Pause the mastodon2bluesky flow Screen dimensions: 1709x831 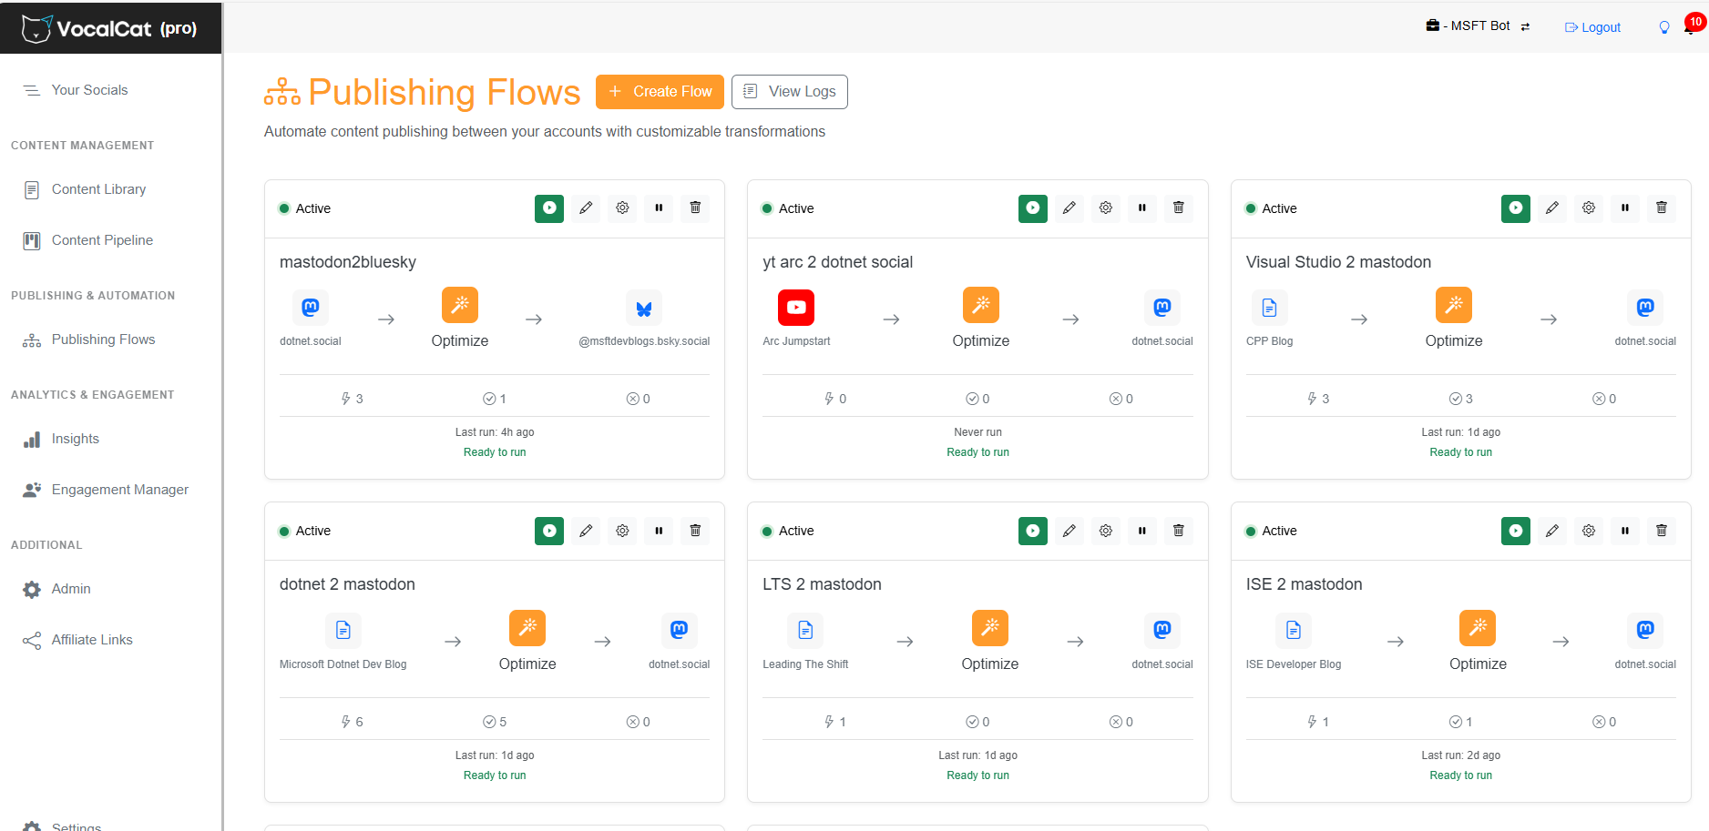(659, 208)
